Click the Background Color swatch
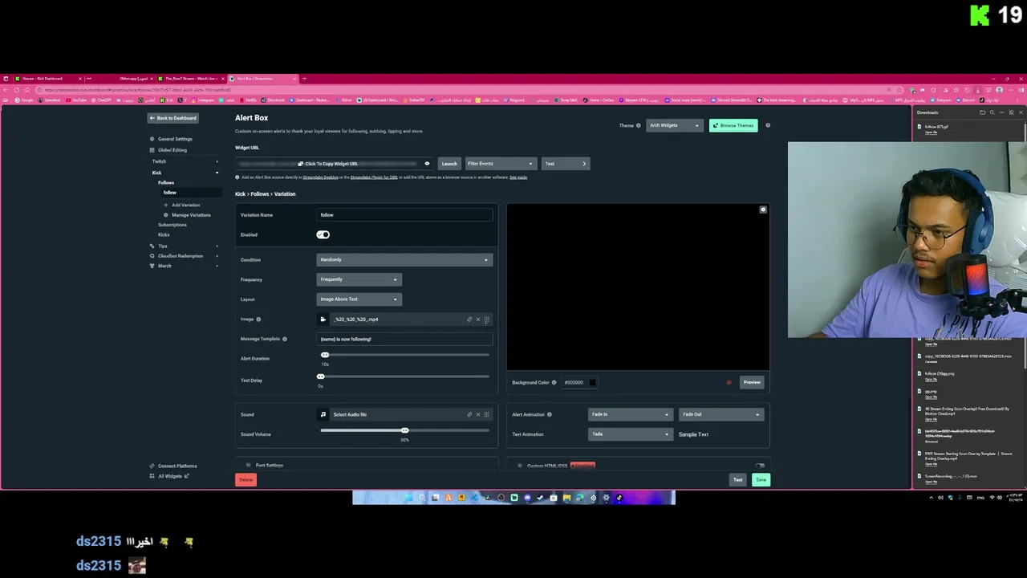 593,383
